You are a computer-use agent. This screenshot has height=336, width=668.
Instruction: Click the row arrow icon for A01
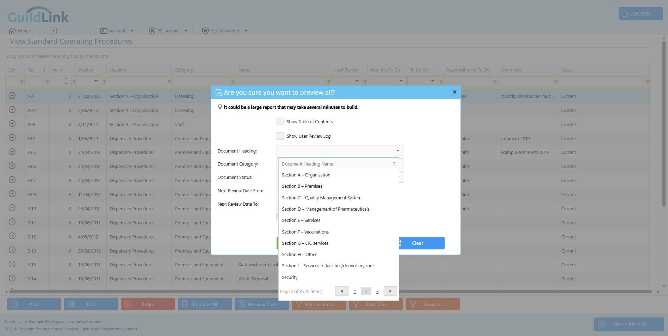(x=12, y=95)
